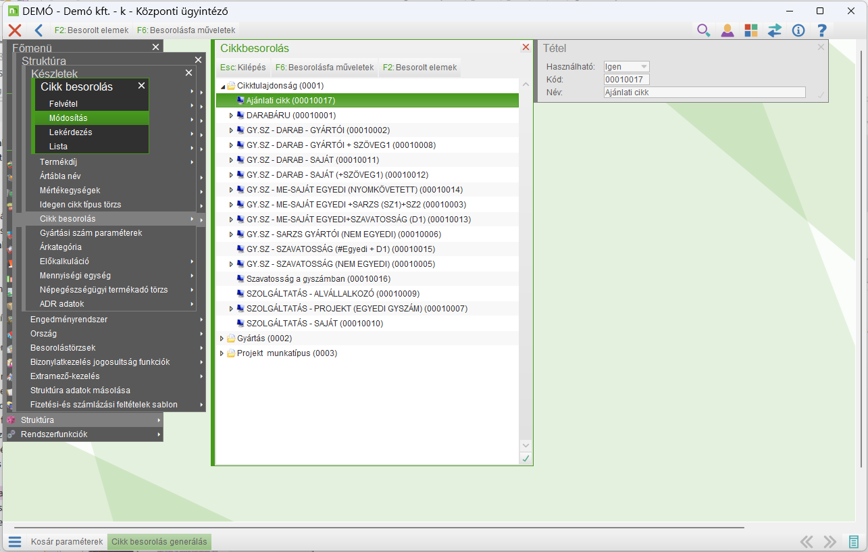
Task: Open the hamburger menu icon at bottom left
Action: (15, 542)
